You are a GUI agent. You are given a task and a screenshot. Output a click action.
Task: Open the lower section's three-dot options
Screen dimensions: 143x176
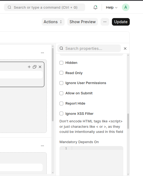(42, 146)
